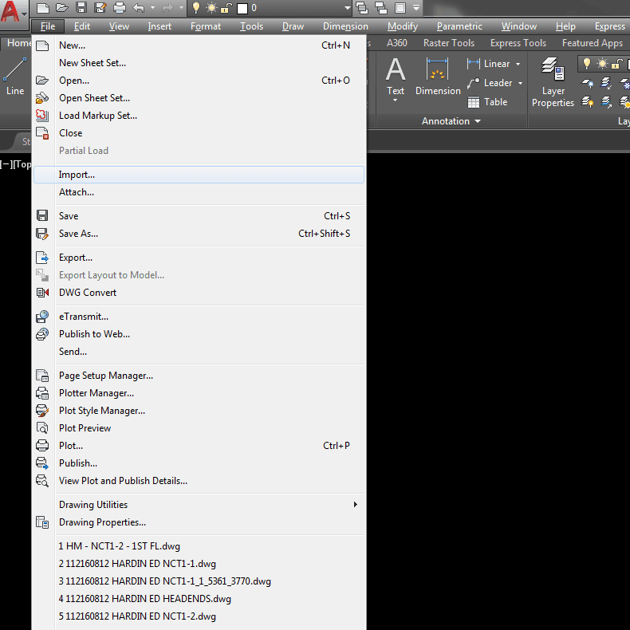This screenshot has height=630, width=630.
Task: Click the Save As icon in quick access toolbar
Action: (x=100, y=8)
